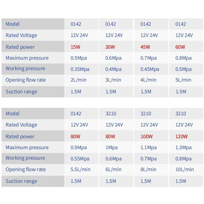The height and width of the screenshot is (204, 204).
Task: Click the 100W rated power value
Action: point(146,136)
